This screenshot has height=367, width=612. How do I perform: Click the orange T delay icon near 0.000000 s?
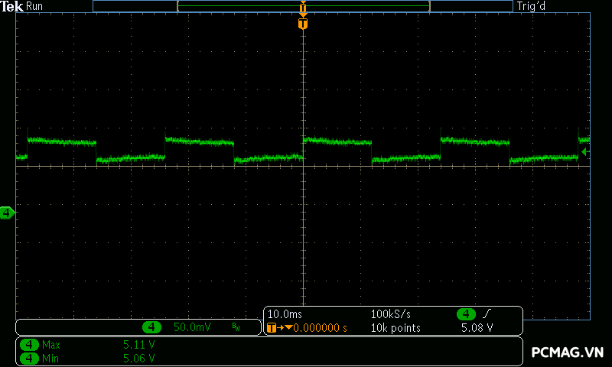(x=274, y=328)
